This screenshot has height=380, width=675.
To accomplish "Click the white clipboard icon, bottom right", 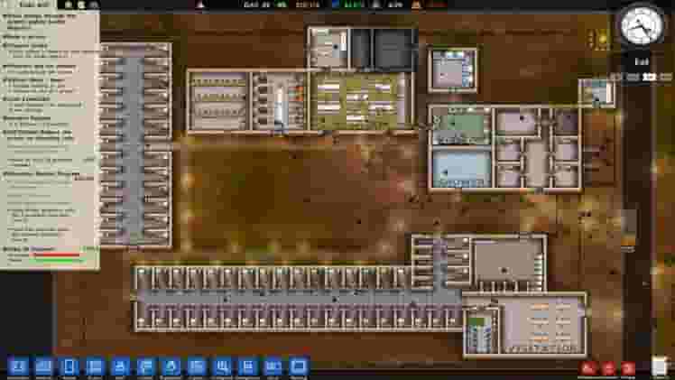I will pyautogui.click(x=659, y=367).
